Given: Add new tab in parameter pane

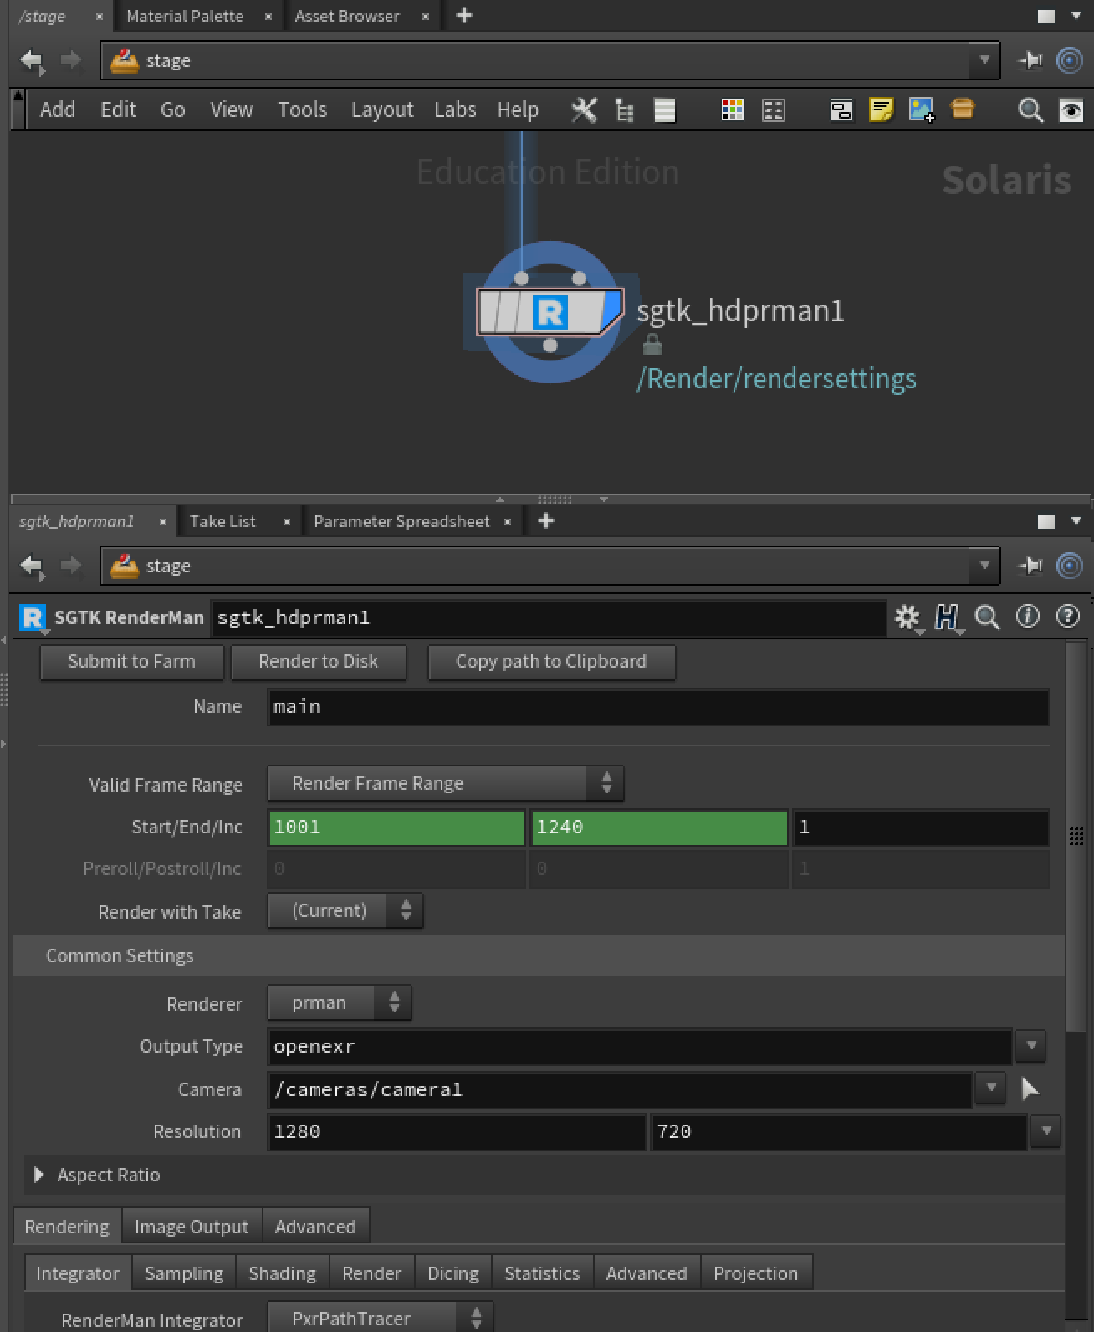Looking at the screenshot, I should [546, 520].
